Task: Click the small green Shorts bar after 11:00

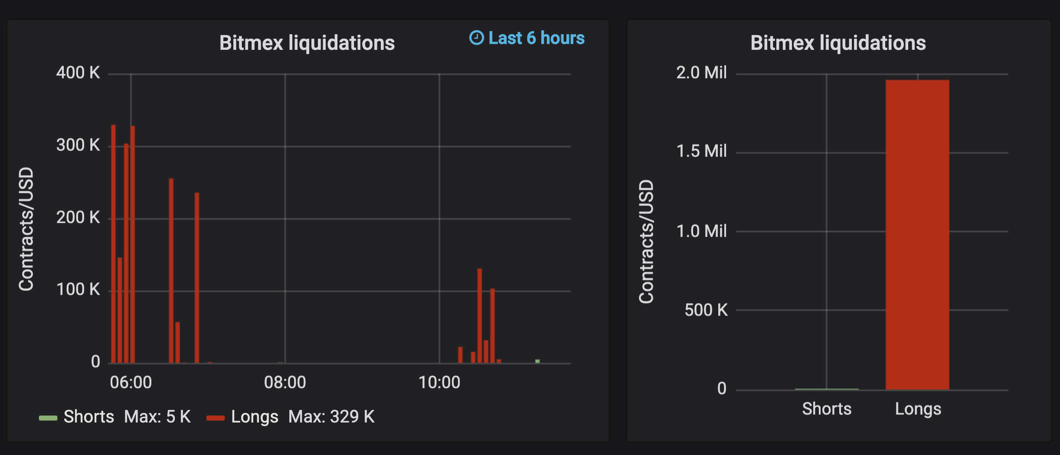Action: tap(537, 361)
